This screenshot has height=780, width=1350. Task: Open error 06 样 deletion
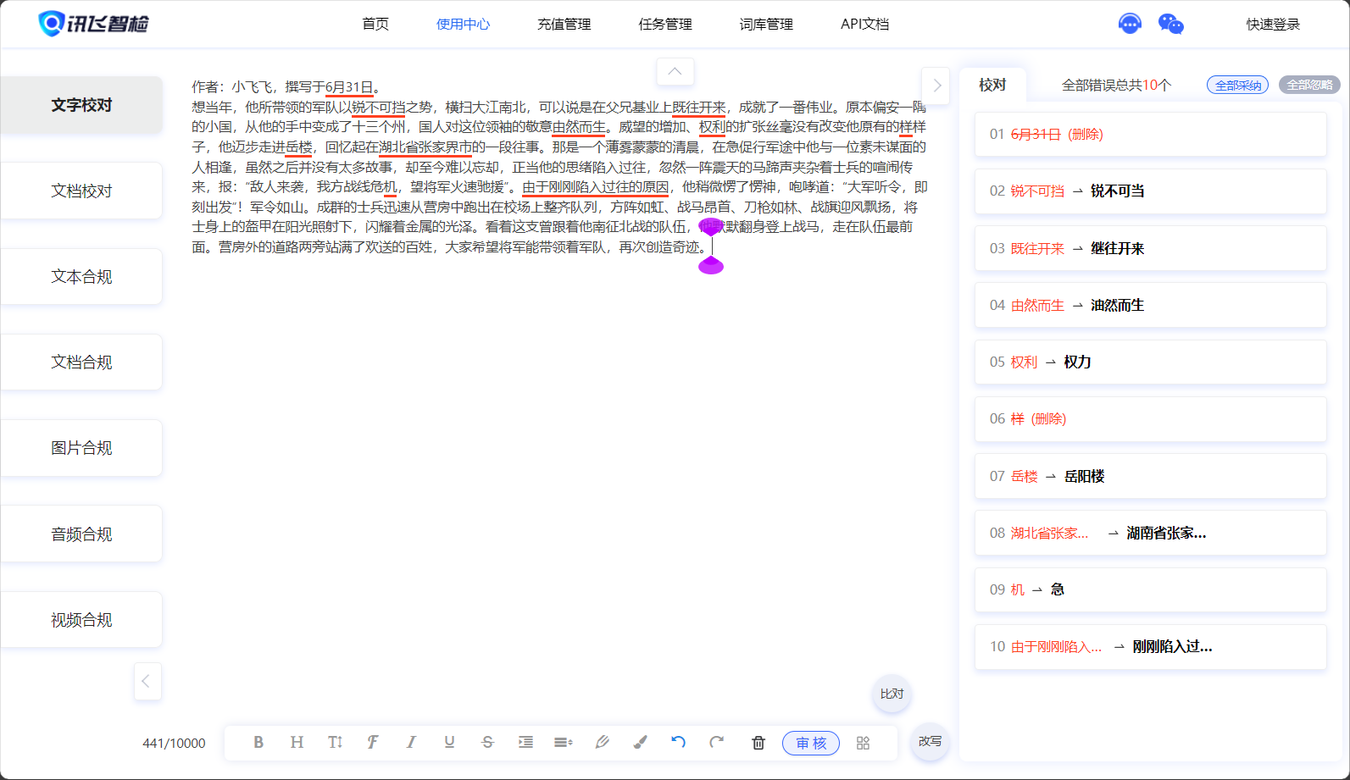point(1151,418)
